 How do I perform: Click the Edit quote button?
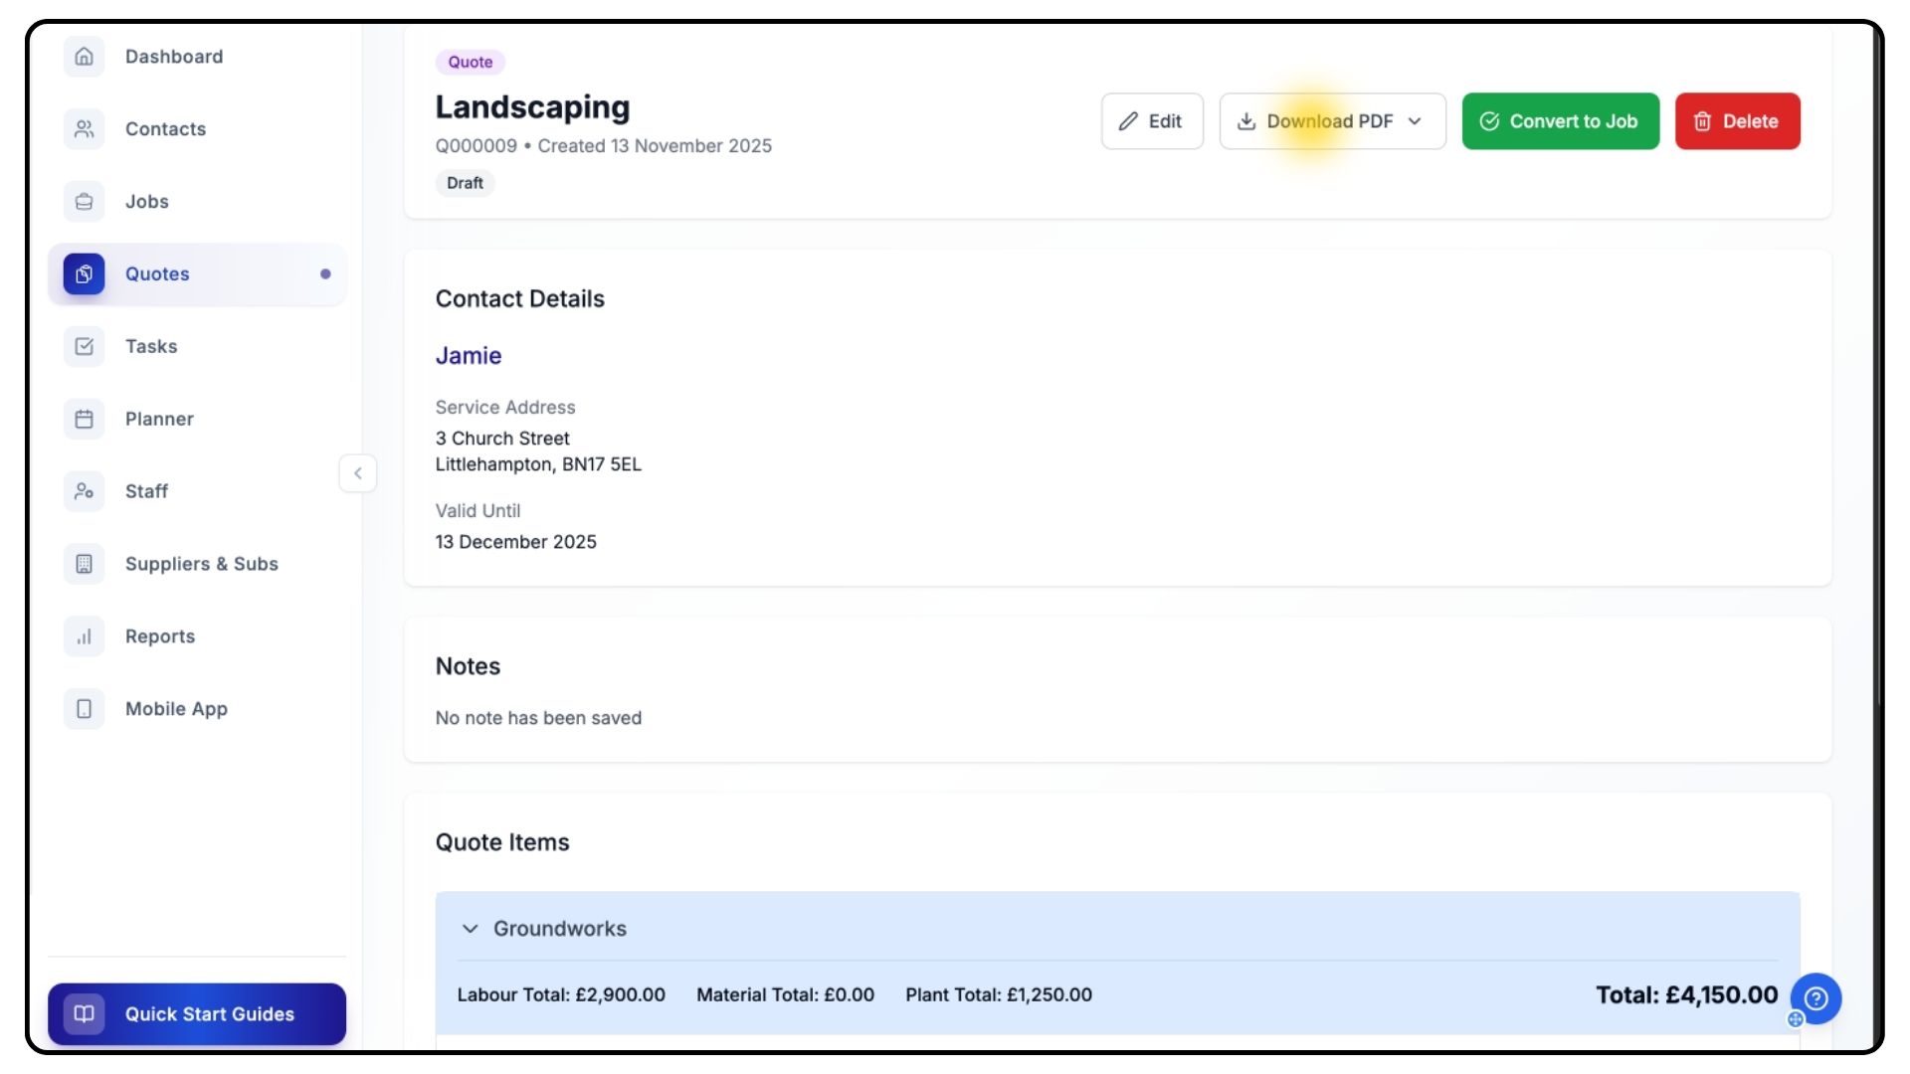[x=1152, y=121]
